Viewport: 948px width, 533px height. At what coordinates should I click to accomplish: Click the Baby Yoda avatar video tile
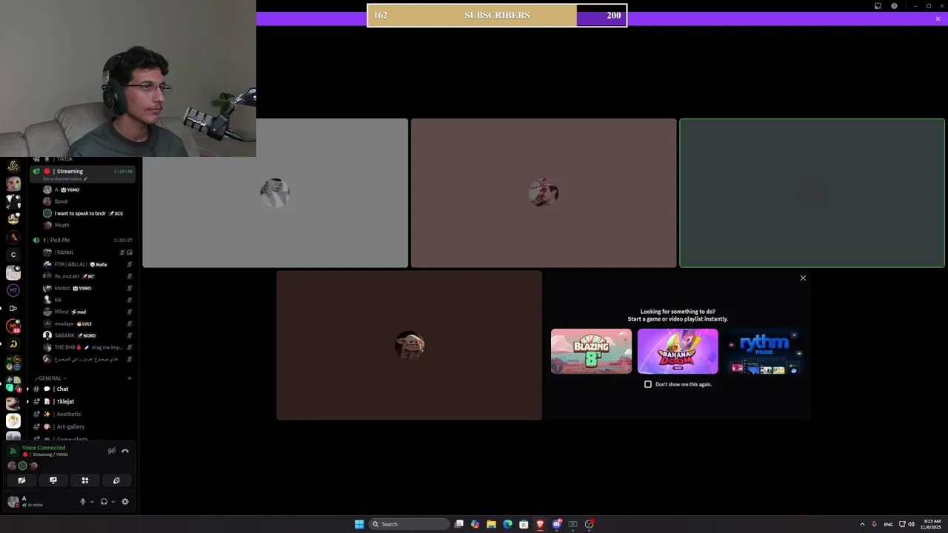[x=410, y=345]
